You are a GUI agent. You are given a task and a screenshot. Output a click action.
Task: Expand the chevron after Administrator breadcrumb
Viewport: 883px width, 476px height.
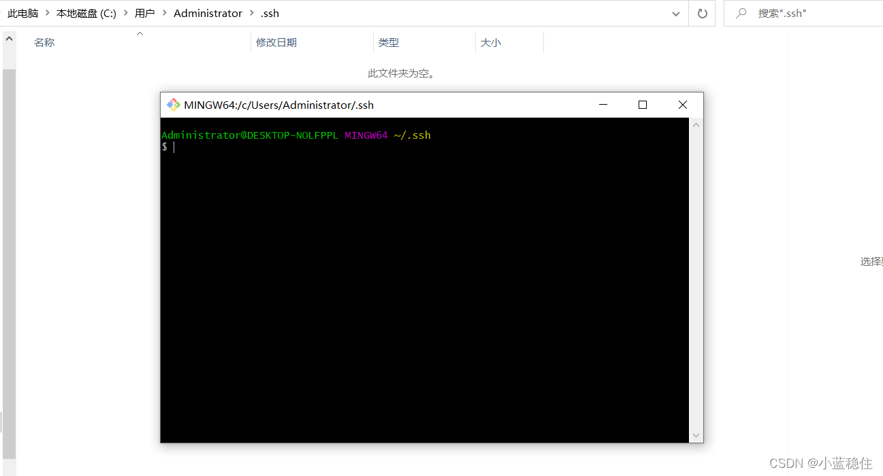tap(251, 13)
